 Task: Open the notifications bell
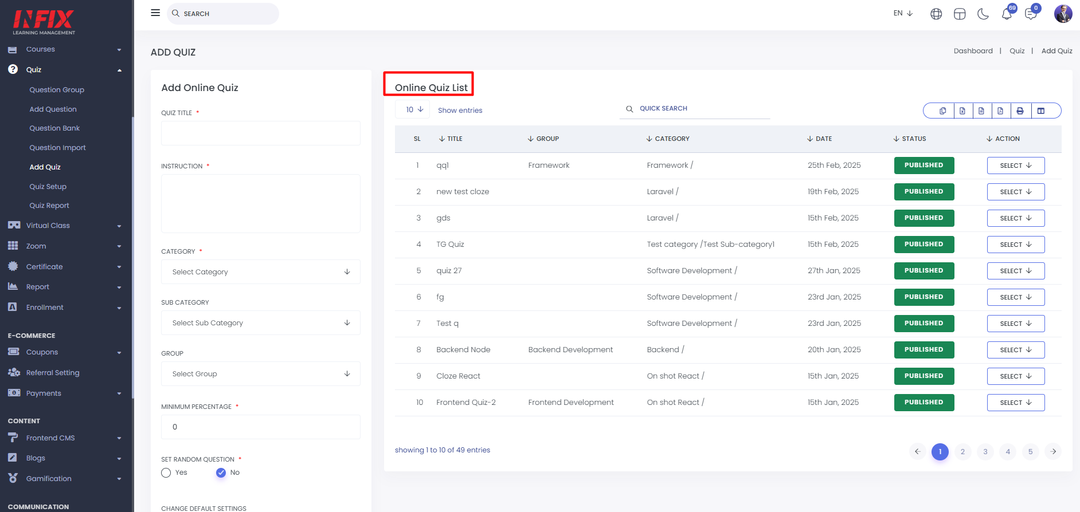1007,14
